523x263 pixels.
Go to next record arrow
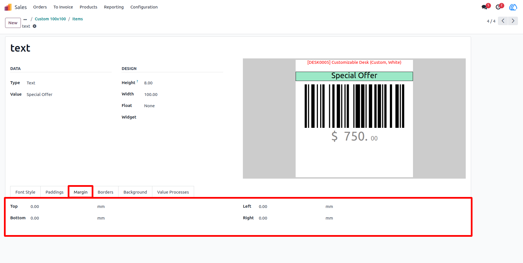(x=513, y=21)
